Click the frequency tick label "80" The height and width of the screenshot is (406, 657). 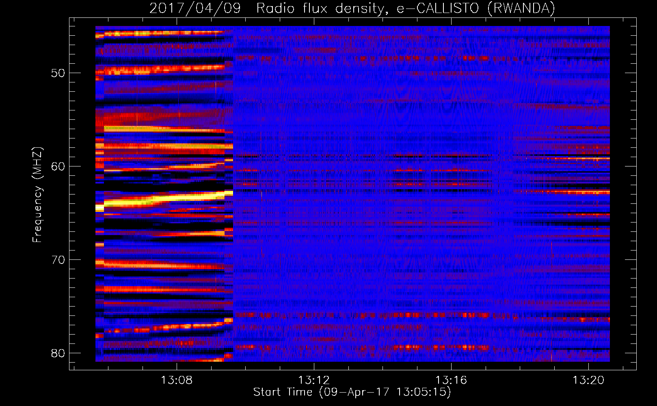pos(58,353)
